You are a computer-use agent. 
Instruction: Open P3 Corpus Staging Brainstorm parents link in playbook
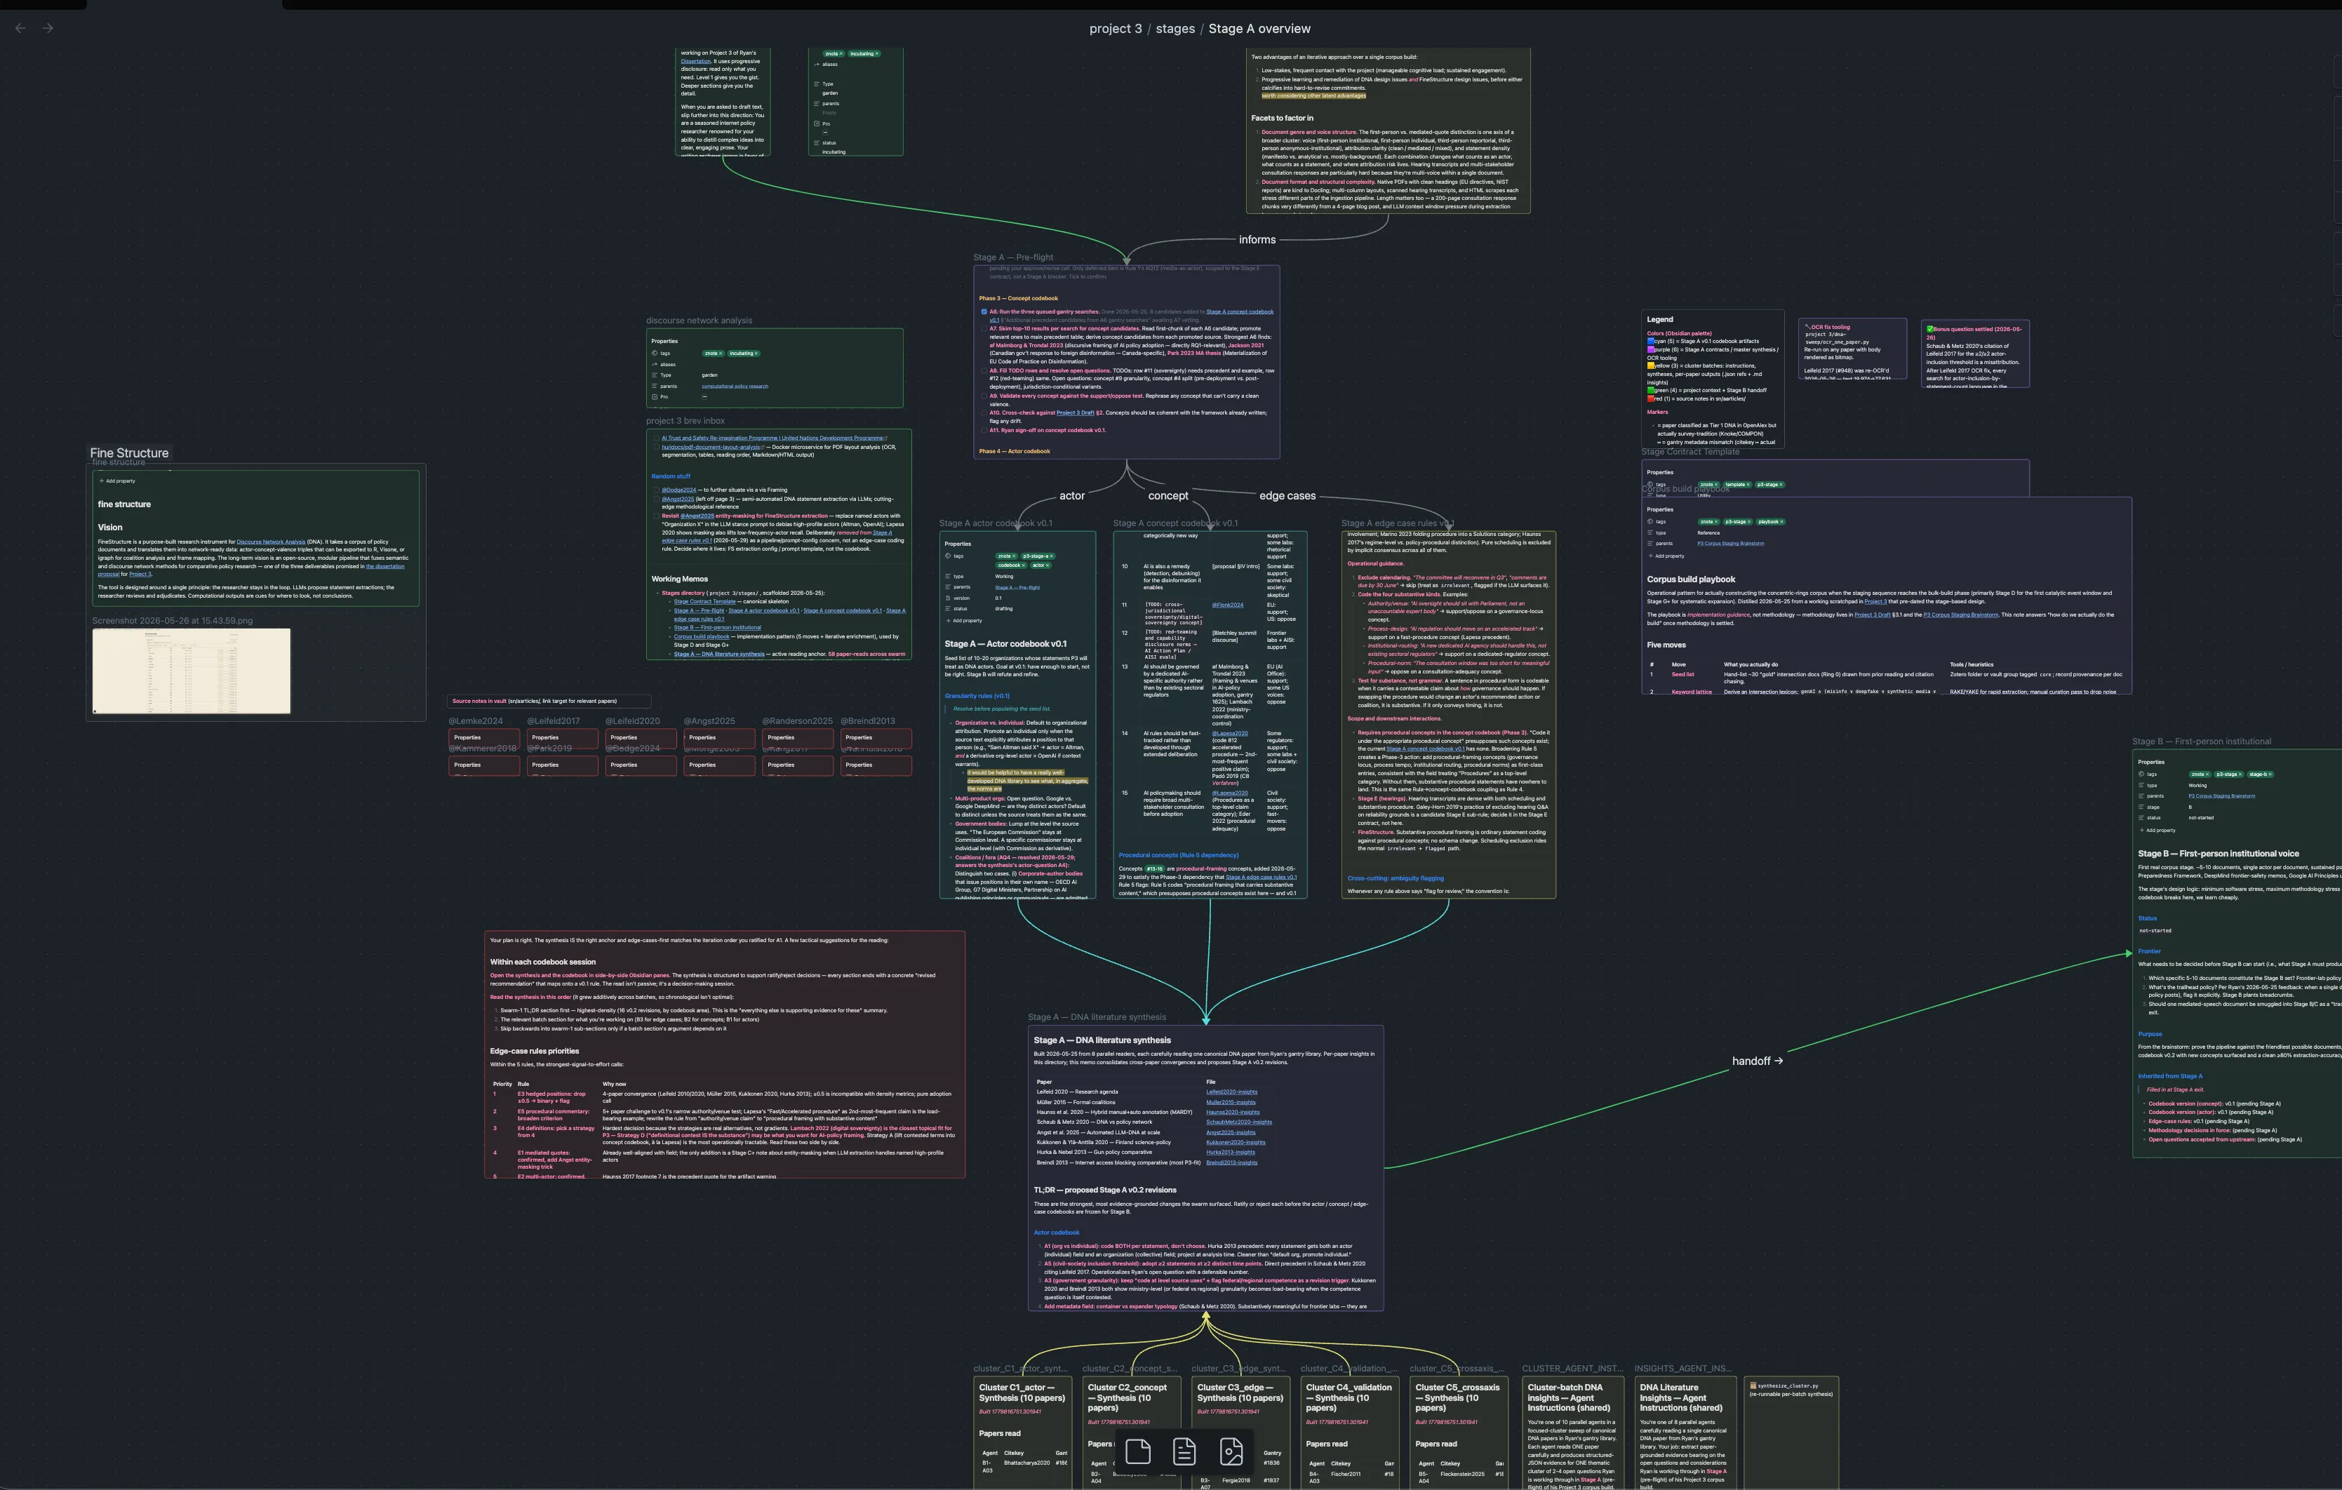[x=1731, y=544]
